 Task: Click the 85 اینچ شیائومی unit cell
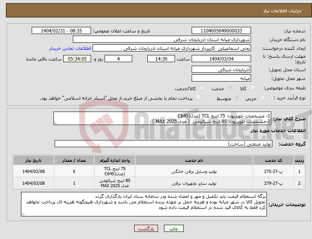(114, 183)
